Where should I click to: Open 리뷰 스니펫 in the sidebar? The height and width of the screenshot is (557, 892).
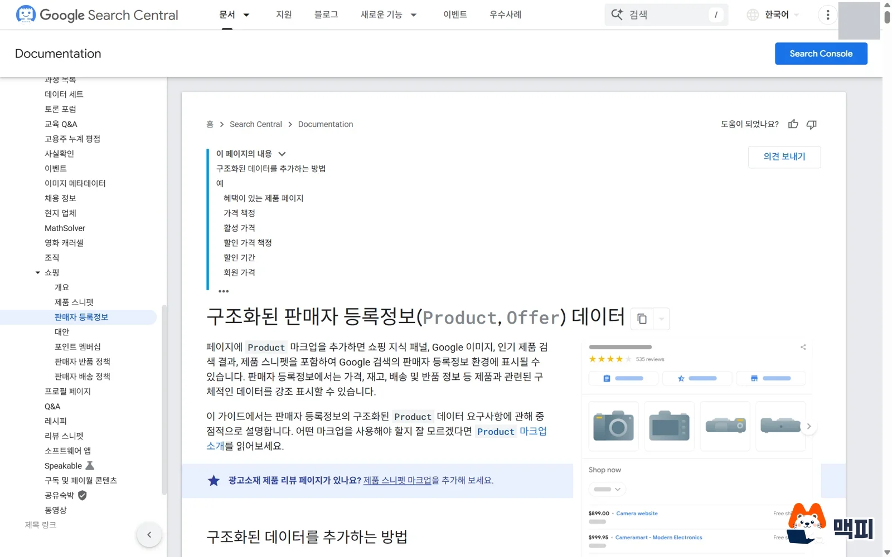[x=64, y=436]
